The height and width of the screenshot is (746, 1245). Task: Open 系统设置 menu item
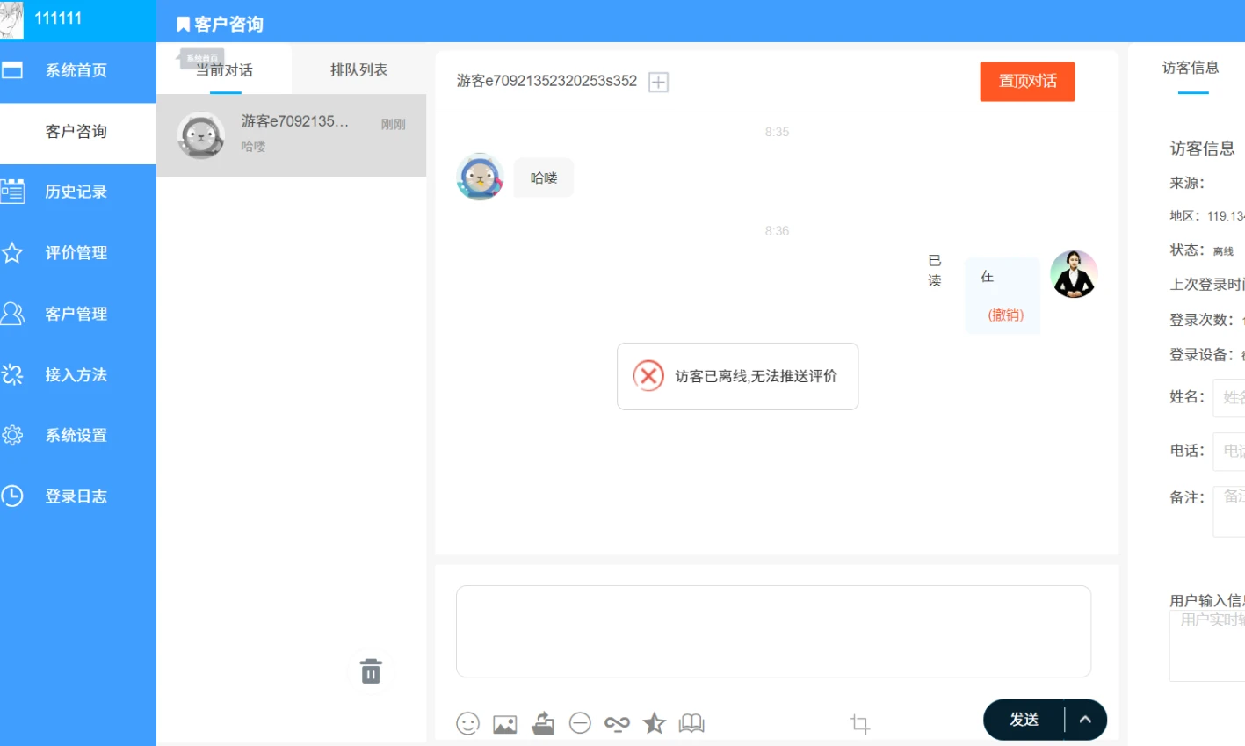click(x=78, y=435)
